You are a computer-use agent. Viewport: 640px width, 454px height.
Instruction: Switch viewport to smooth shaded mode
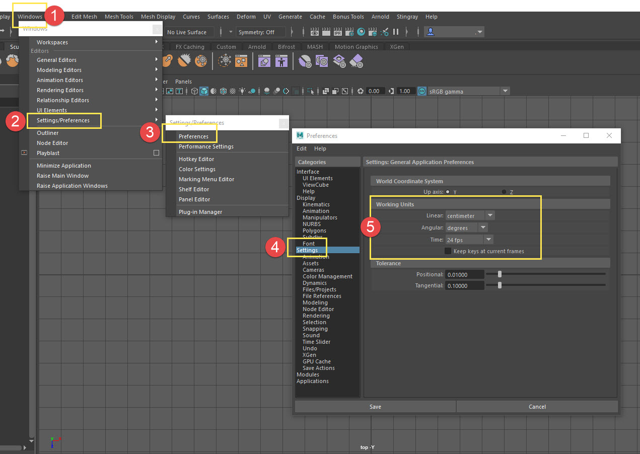point(204,91)
